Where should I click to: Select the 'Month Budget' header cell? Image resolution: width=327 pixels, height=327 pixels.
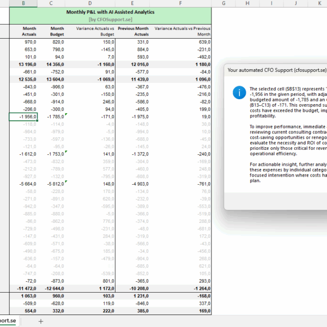pos(51,31)
